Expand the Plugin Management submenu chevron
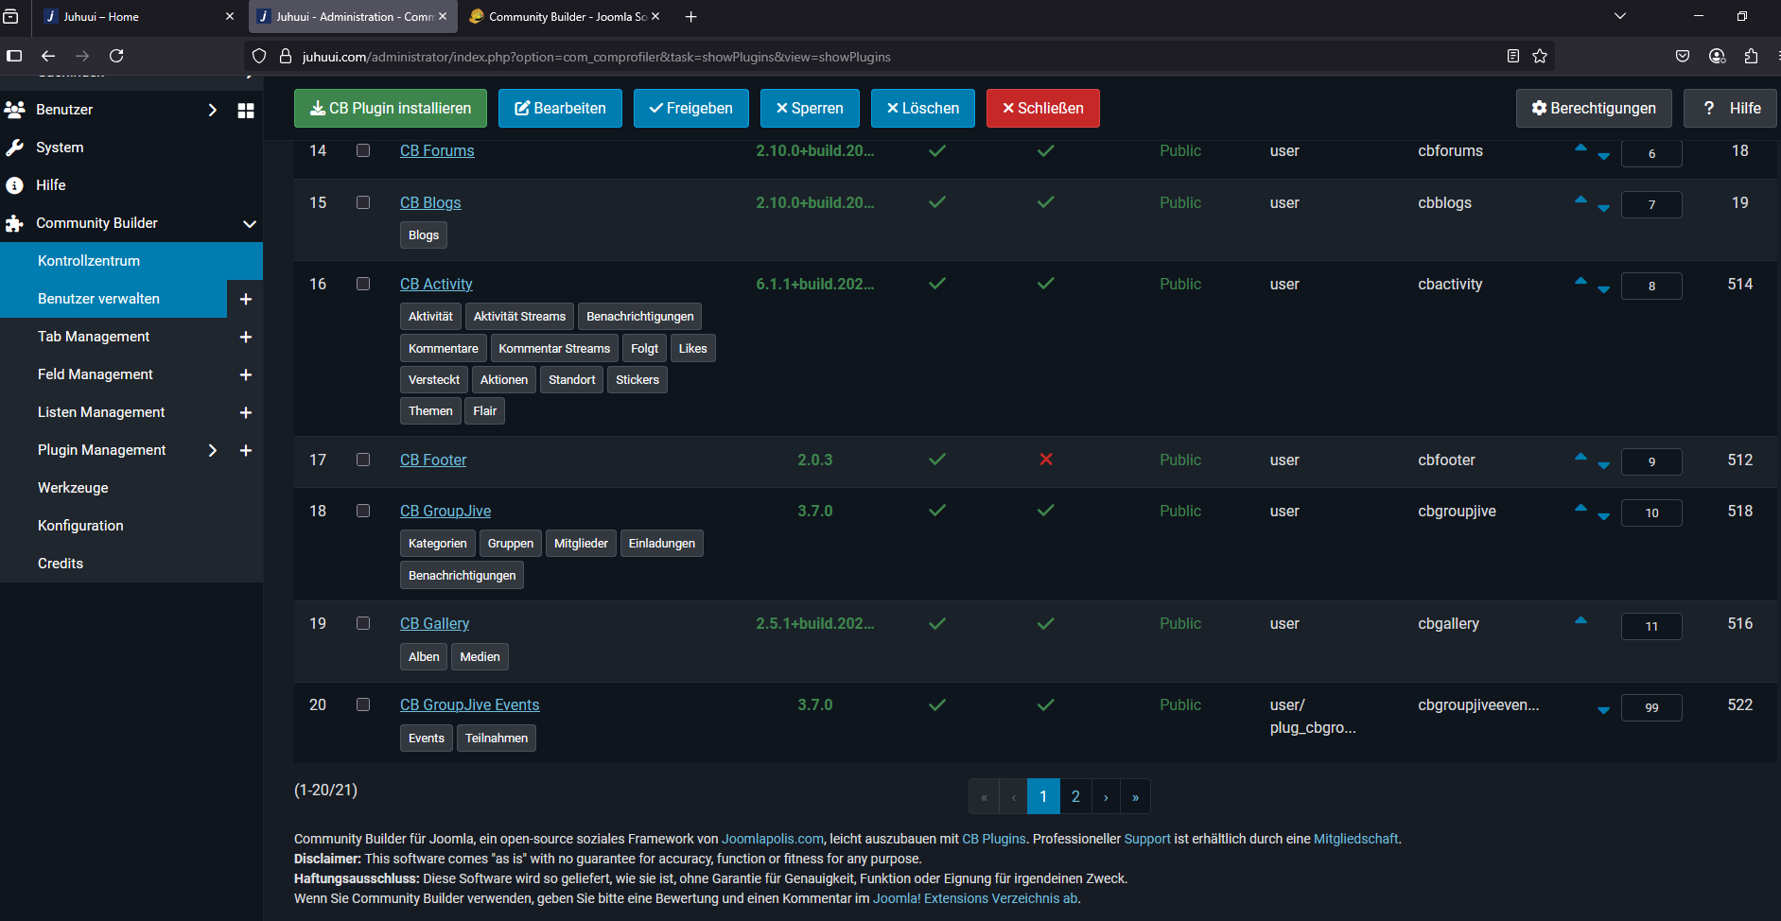The width and height of the screenshot is (1781, 921). 213,450
